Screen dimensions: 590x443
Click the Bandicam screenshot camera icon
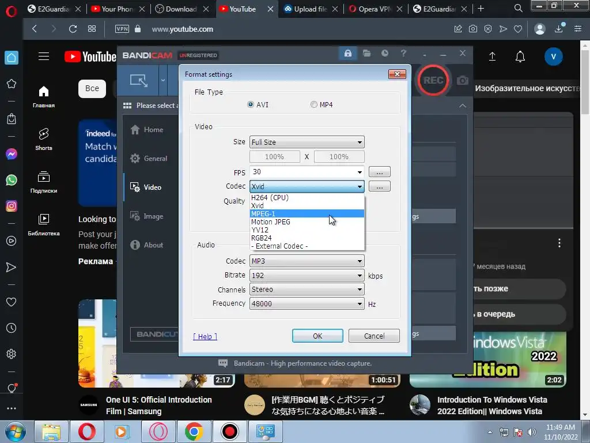[463, 80]
